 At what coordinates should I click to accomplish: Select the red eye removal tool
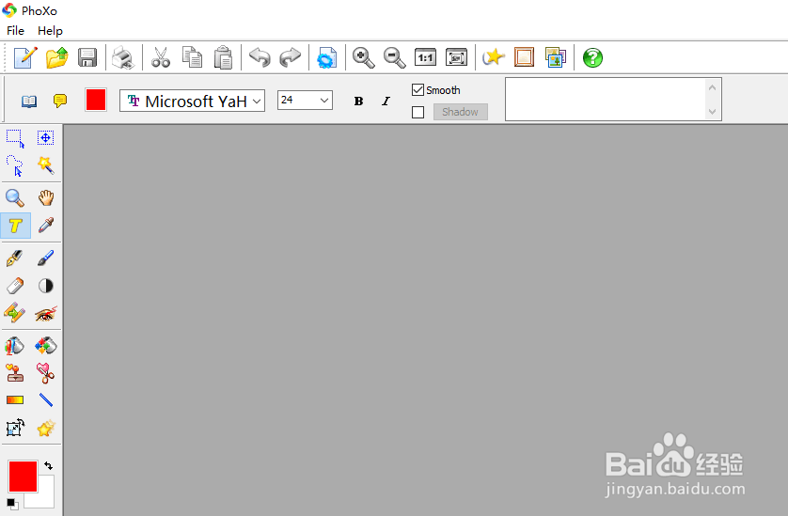point(46,314)
